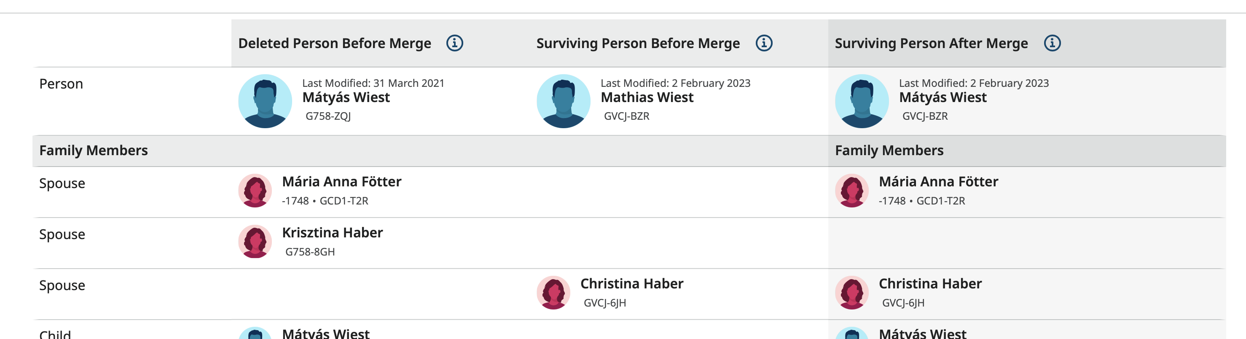1246x339 pixels.
Task: Click Christina Haber avatar in after-merge column
Action: coord(852,293)
